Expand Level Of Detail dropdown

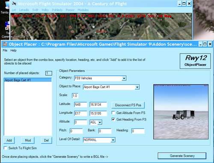[113, 140]
